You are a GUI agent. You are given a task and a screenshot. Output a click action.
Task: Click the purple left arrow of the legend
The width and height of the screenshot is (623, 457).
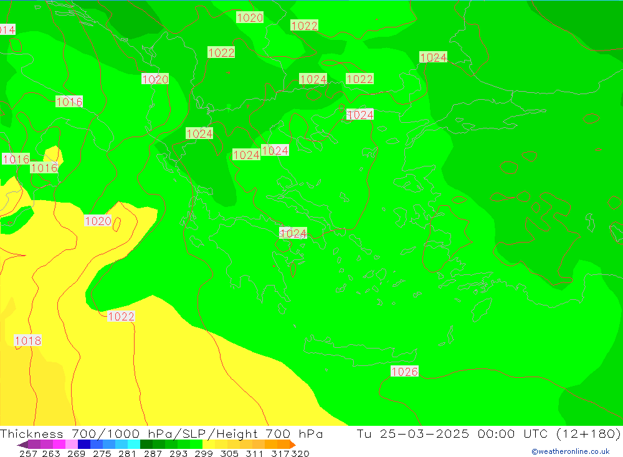click(22, 445)
